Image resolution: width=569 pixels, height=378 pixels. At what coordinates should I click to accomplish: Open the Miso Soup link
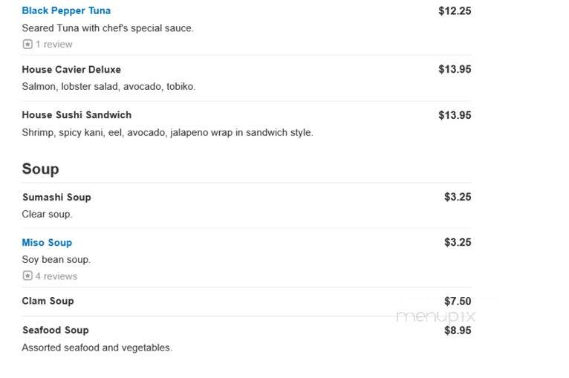[x=47, y=242]
